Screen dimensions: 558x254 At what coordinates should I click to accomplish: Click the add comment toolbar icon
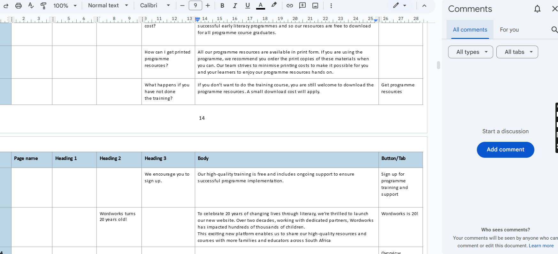click(x=302, y=6)
